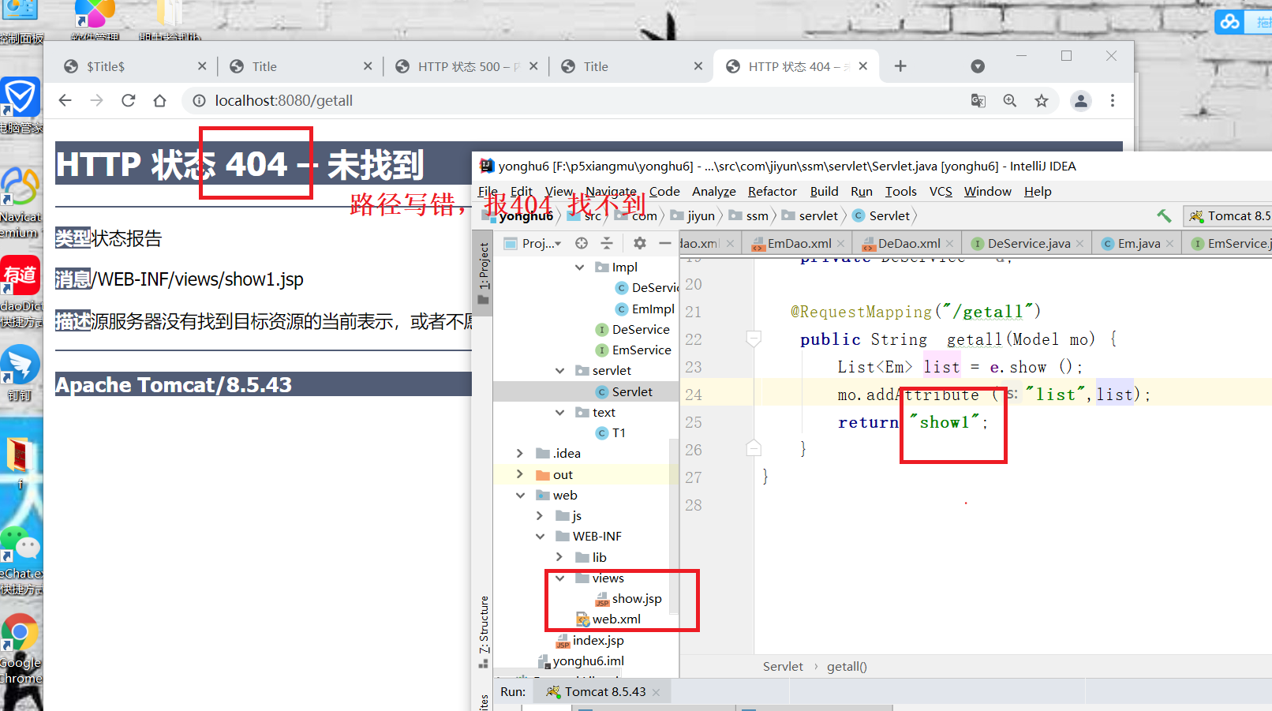Click the collapse all icon in Project panel
The height and width of the screenshot is (711, 1272).
(607, 243)
